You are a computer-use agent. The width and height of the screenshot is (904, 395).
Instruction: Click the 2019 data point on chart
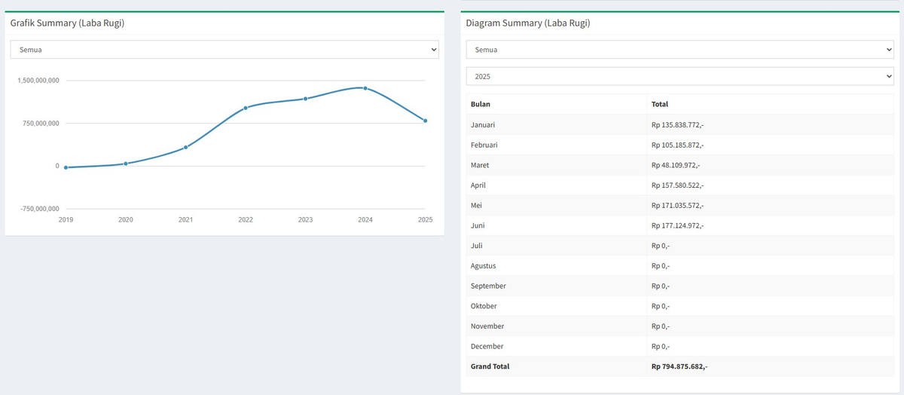[x=66, y=167]
